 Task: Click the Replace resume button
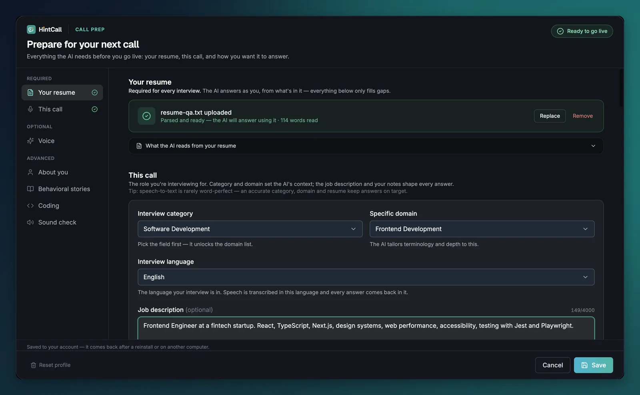point(550,116)
